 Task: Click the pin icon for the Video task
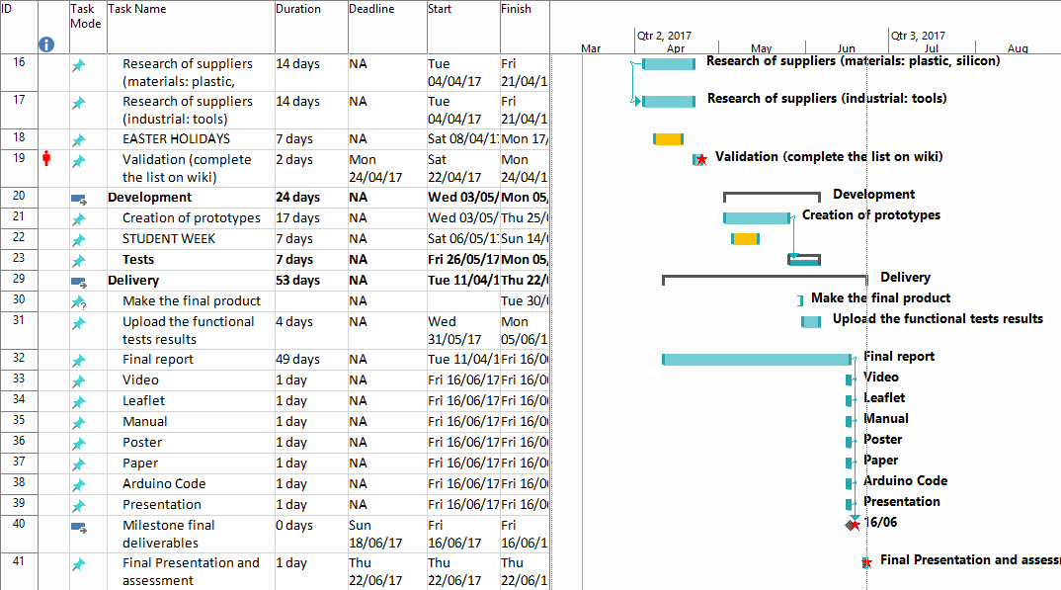[79, 380]
